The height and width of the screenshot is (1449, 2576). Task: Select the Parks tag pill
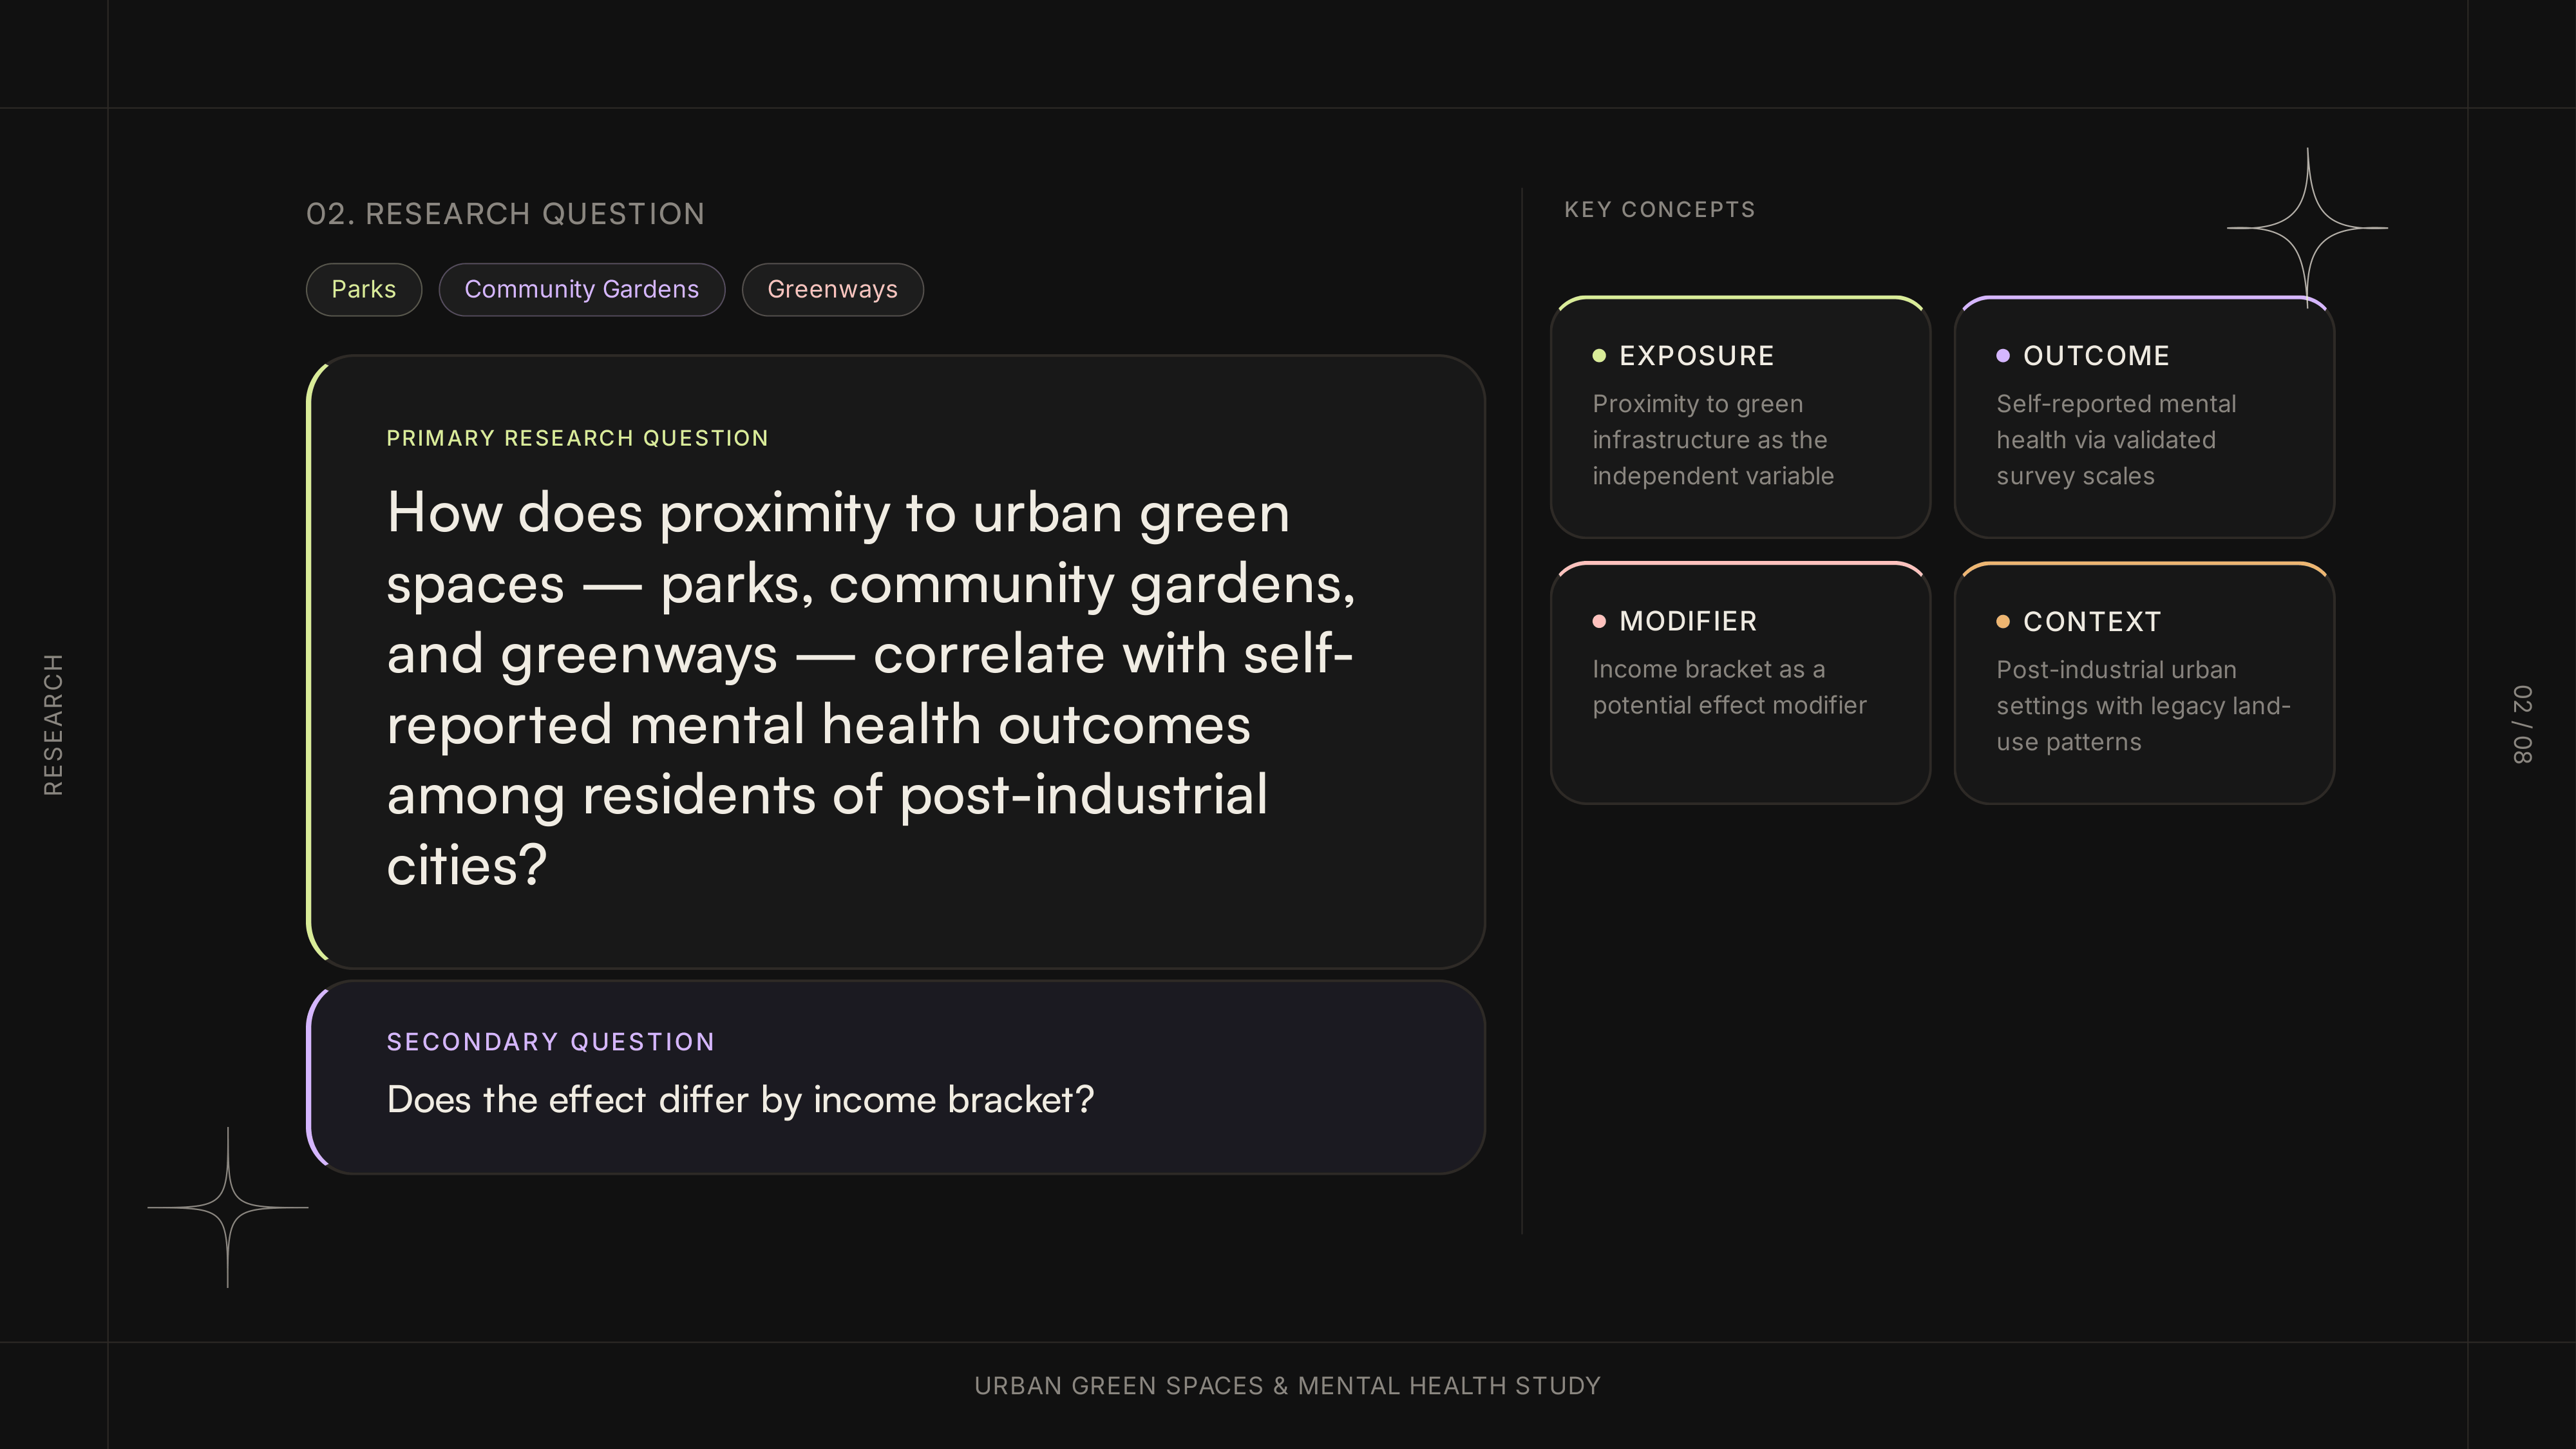coord(364,289)
